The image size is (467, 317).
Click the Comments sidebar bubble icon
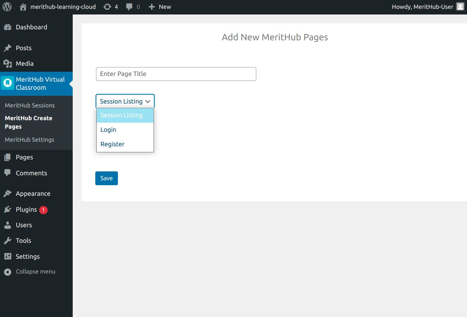[7, 173]
